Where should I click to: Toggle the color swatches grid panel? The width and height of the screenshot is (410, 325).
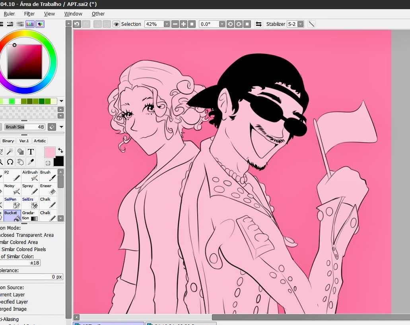point(30,24)
